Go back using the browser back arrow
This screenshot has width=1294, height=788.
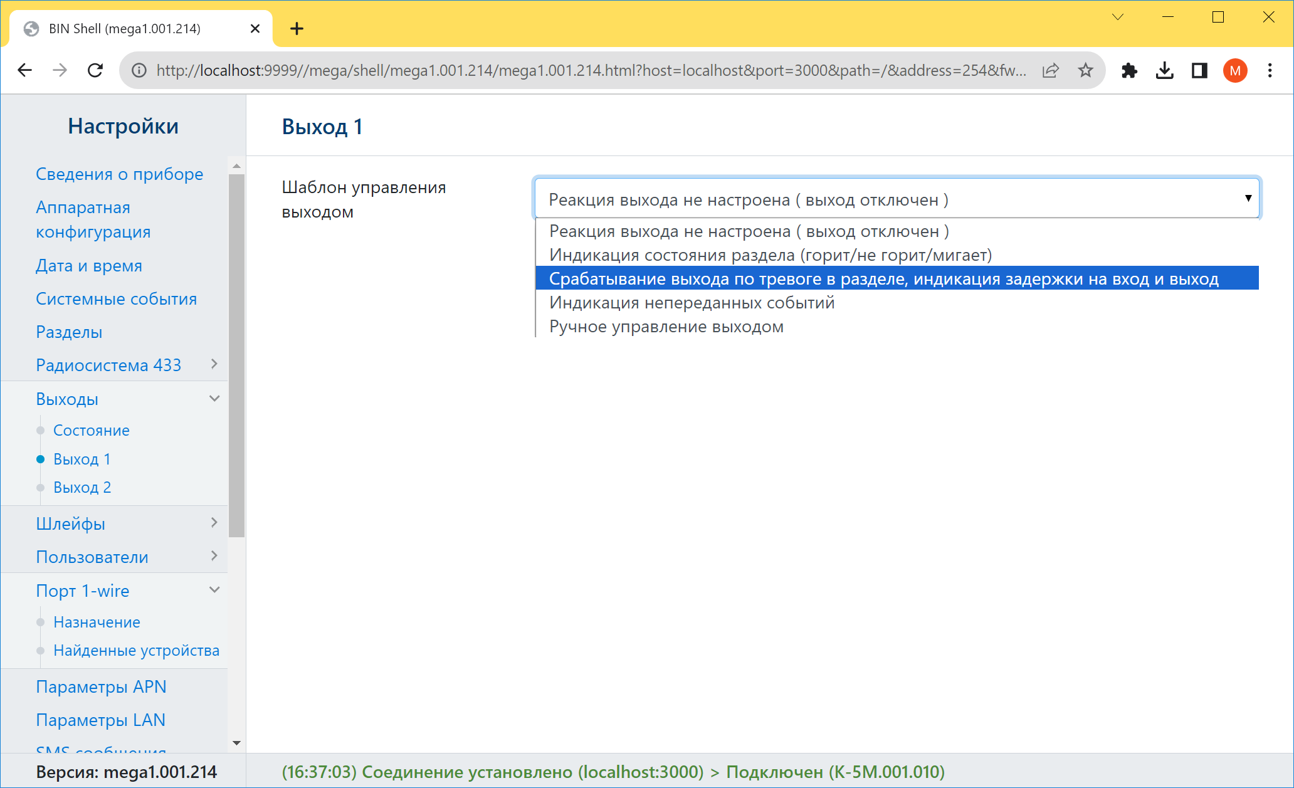coord(25,70)
